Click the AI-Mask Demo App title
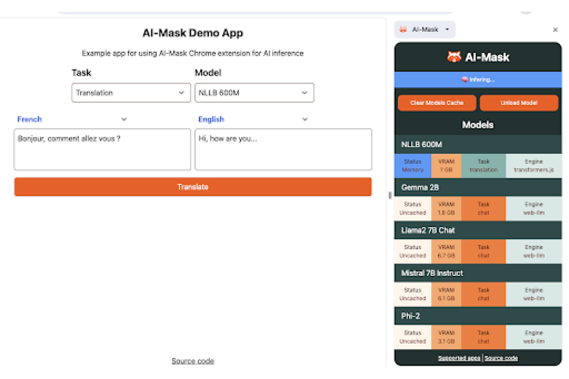This screenshot has height=379, width=569. (193, 33)
